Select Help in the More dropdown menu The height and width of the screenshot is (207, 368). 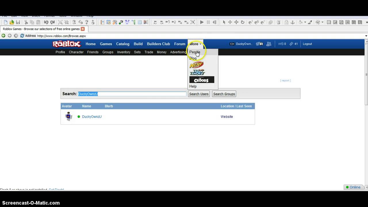pos(193,86)
